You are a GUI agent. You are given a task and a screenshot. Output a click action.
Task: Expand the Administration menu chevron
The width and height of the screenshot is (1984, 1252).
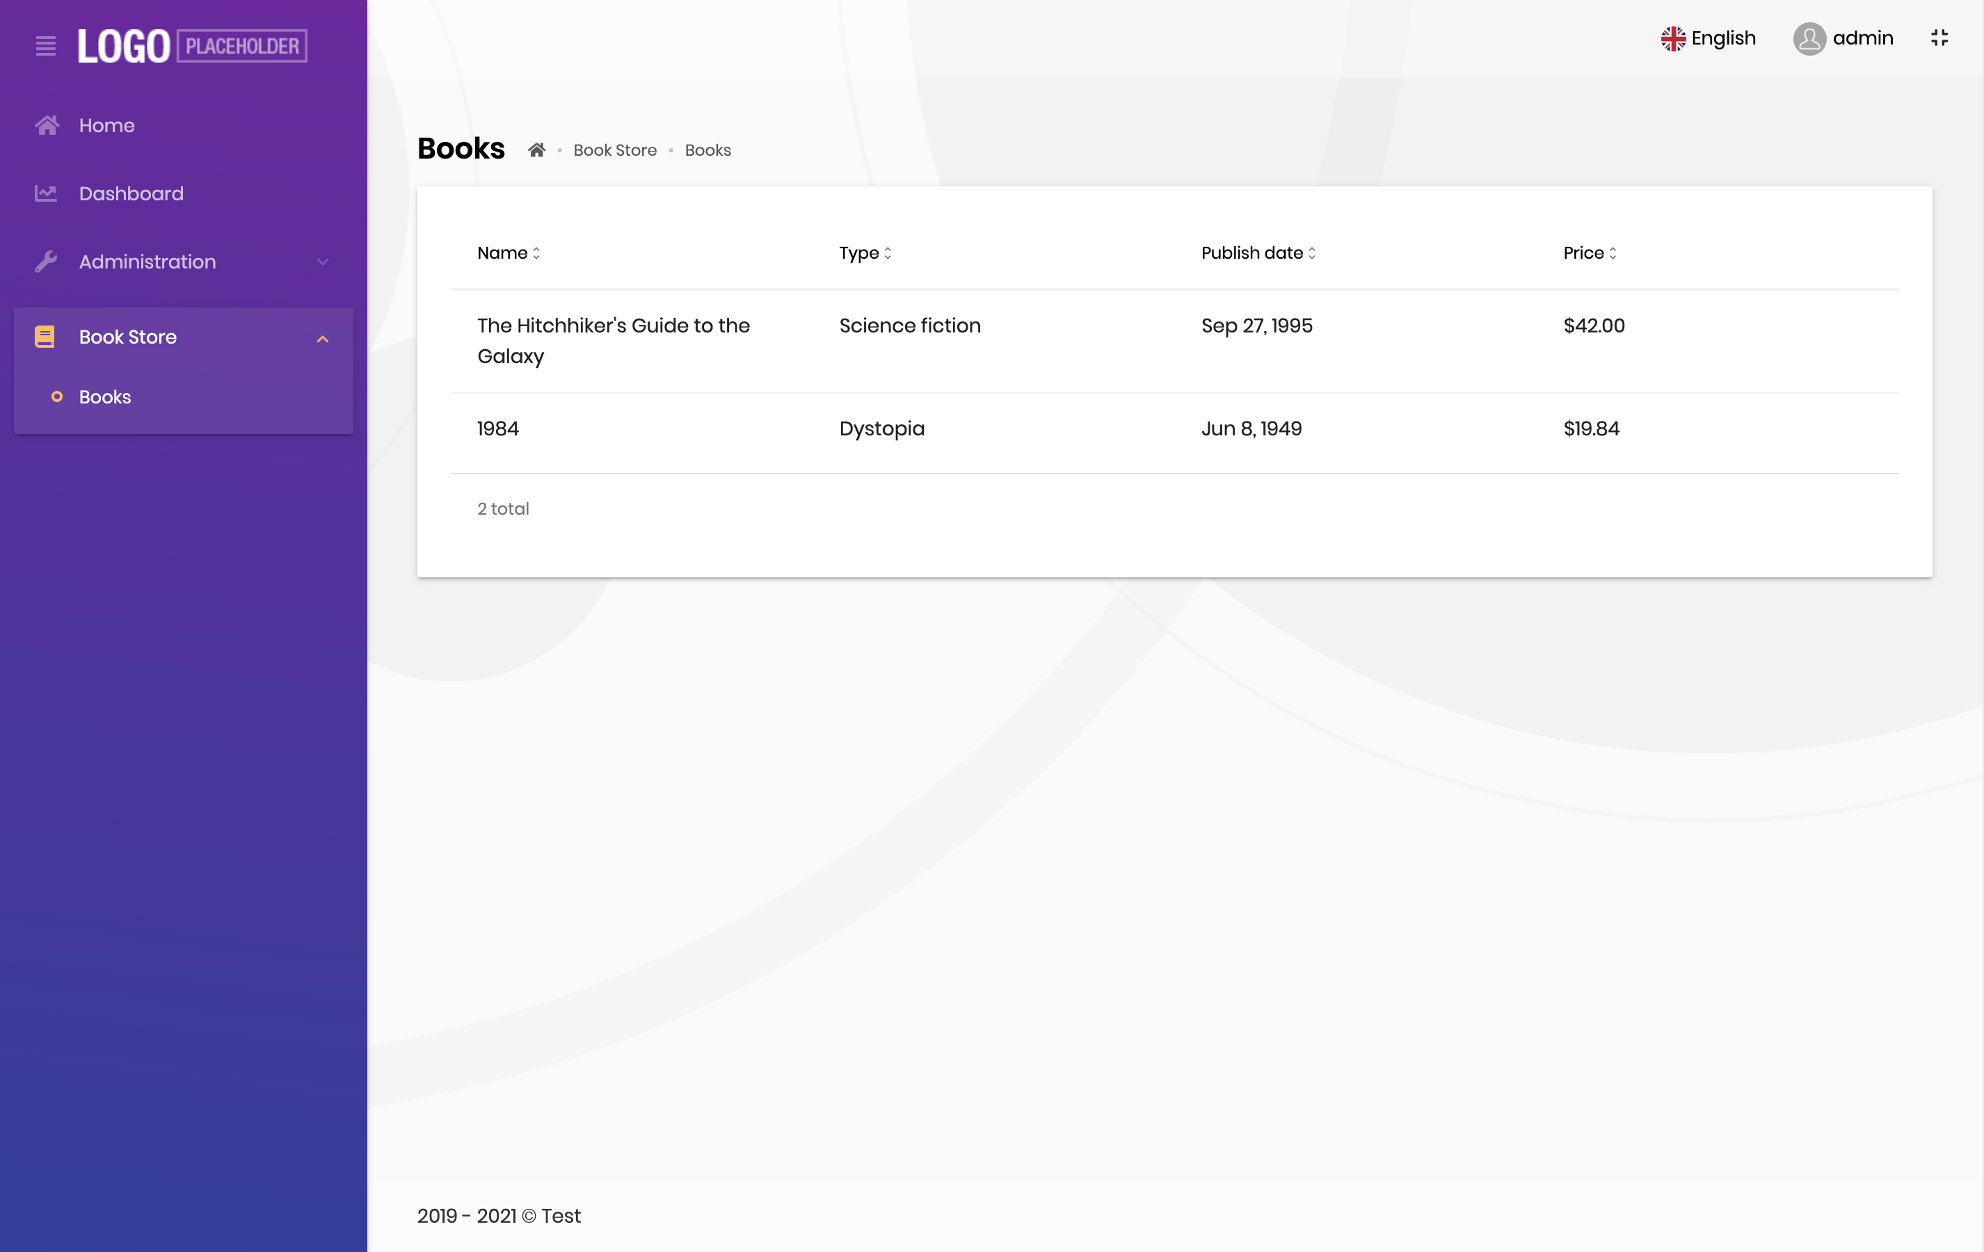click(322, 262)
